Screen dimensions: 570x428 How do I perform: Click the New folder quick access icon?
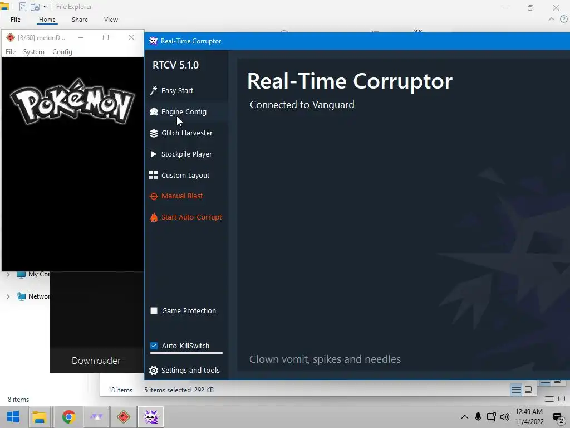click(35, 7)
